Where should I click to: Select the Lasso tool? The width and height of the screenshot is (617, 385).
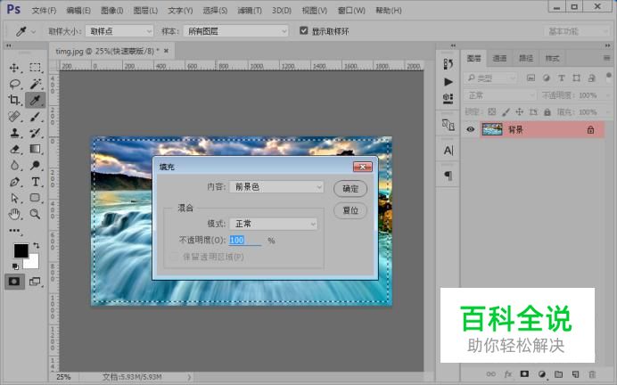point(14,84)
